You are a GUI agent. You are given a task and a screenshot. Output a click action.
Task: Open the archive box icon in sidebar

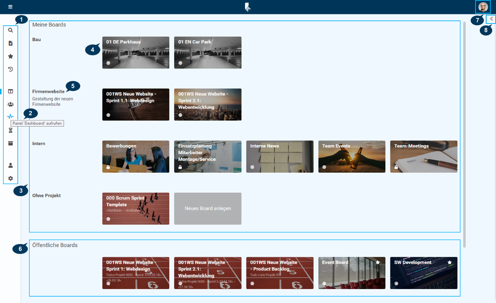tap(11, 143)
